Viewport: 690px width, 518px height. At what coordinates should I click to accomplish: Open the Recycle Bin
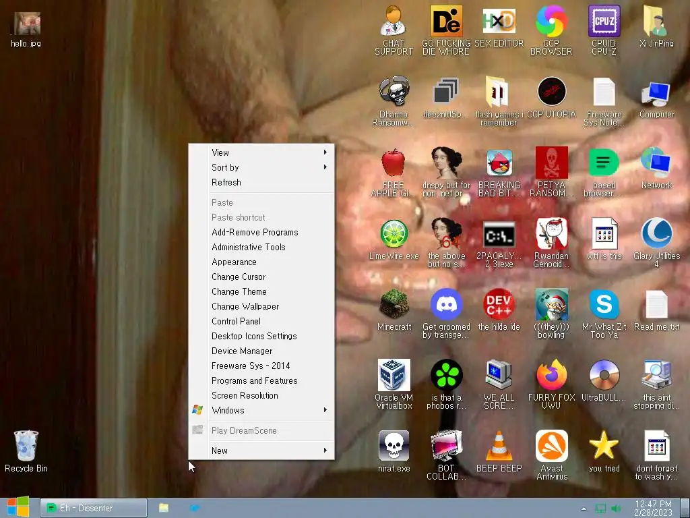coord(26,451)
